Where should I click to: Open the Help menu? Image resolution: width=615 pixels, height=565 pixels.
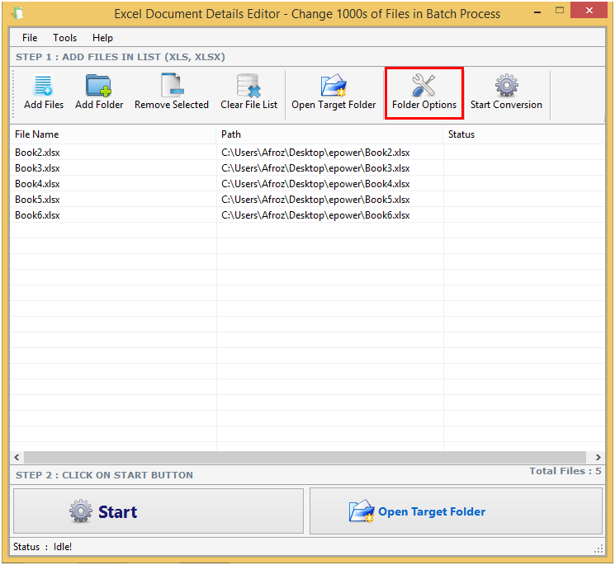pos(102,38)
